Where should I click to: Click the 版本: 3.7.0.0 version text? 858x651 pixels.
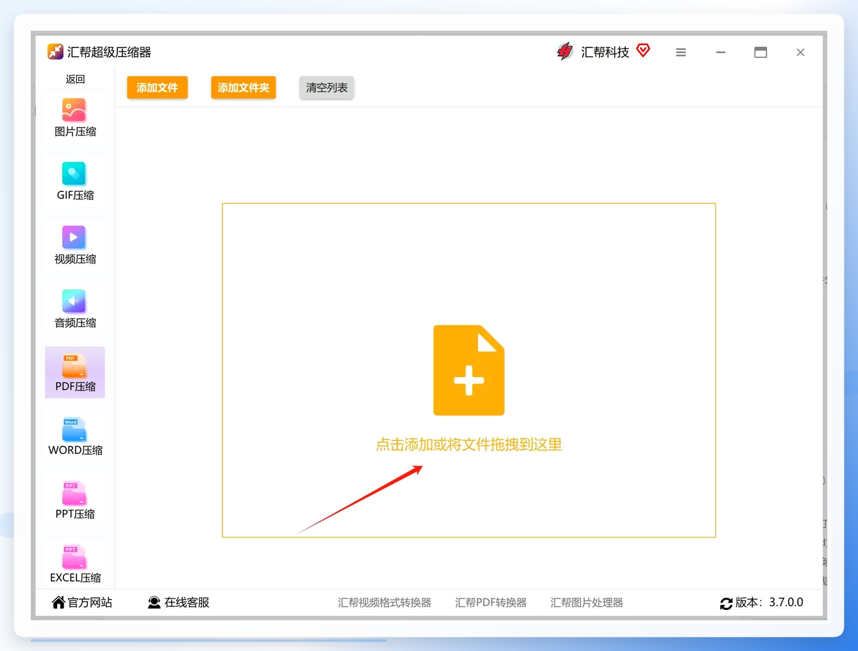[769, 602]
